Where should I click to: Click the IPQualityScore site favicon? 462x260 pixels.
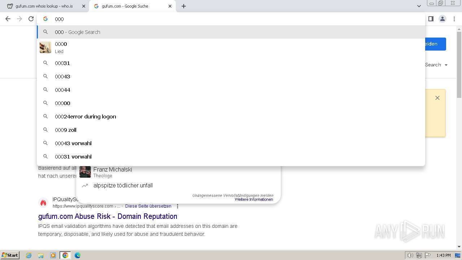click(x=43, y=203)
